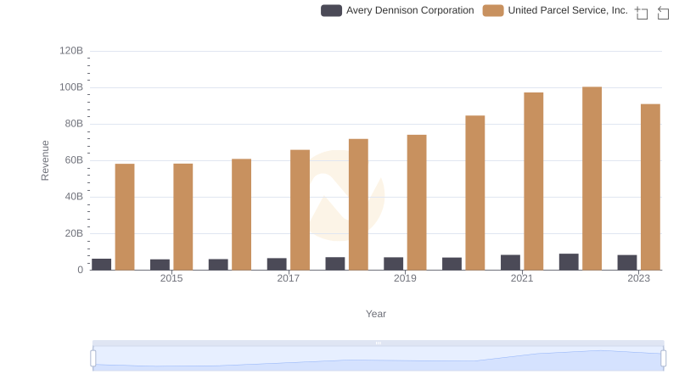Click the Revenue axis title
This screenshot has height=391, width=679.
tap(45, 160)
